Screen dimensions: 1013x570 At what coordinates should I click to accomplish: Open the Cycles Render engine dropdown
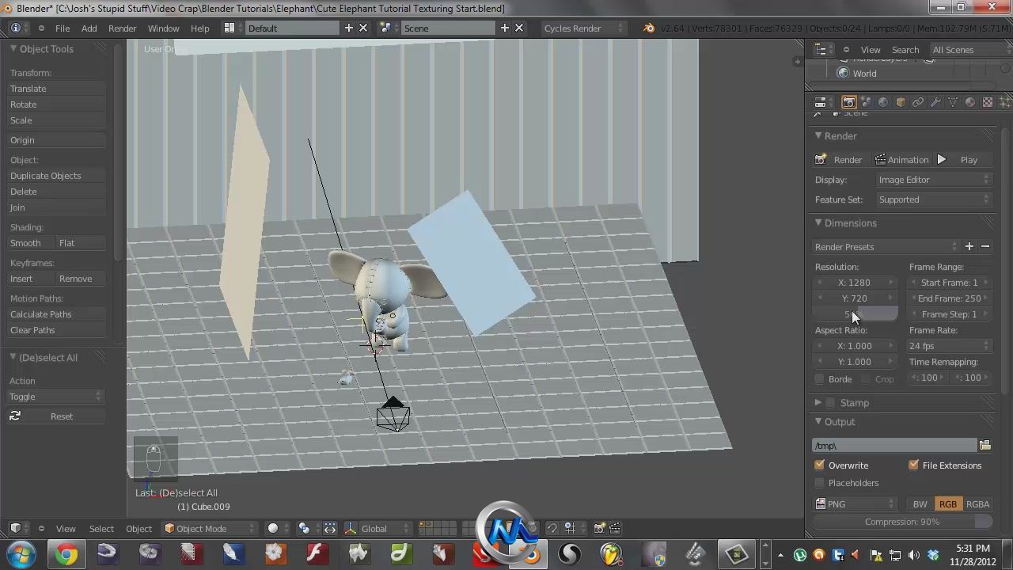point(583,28)
